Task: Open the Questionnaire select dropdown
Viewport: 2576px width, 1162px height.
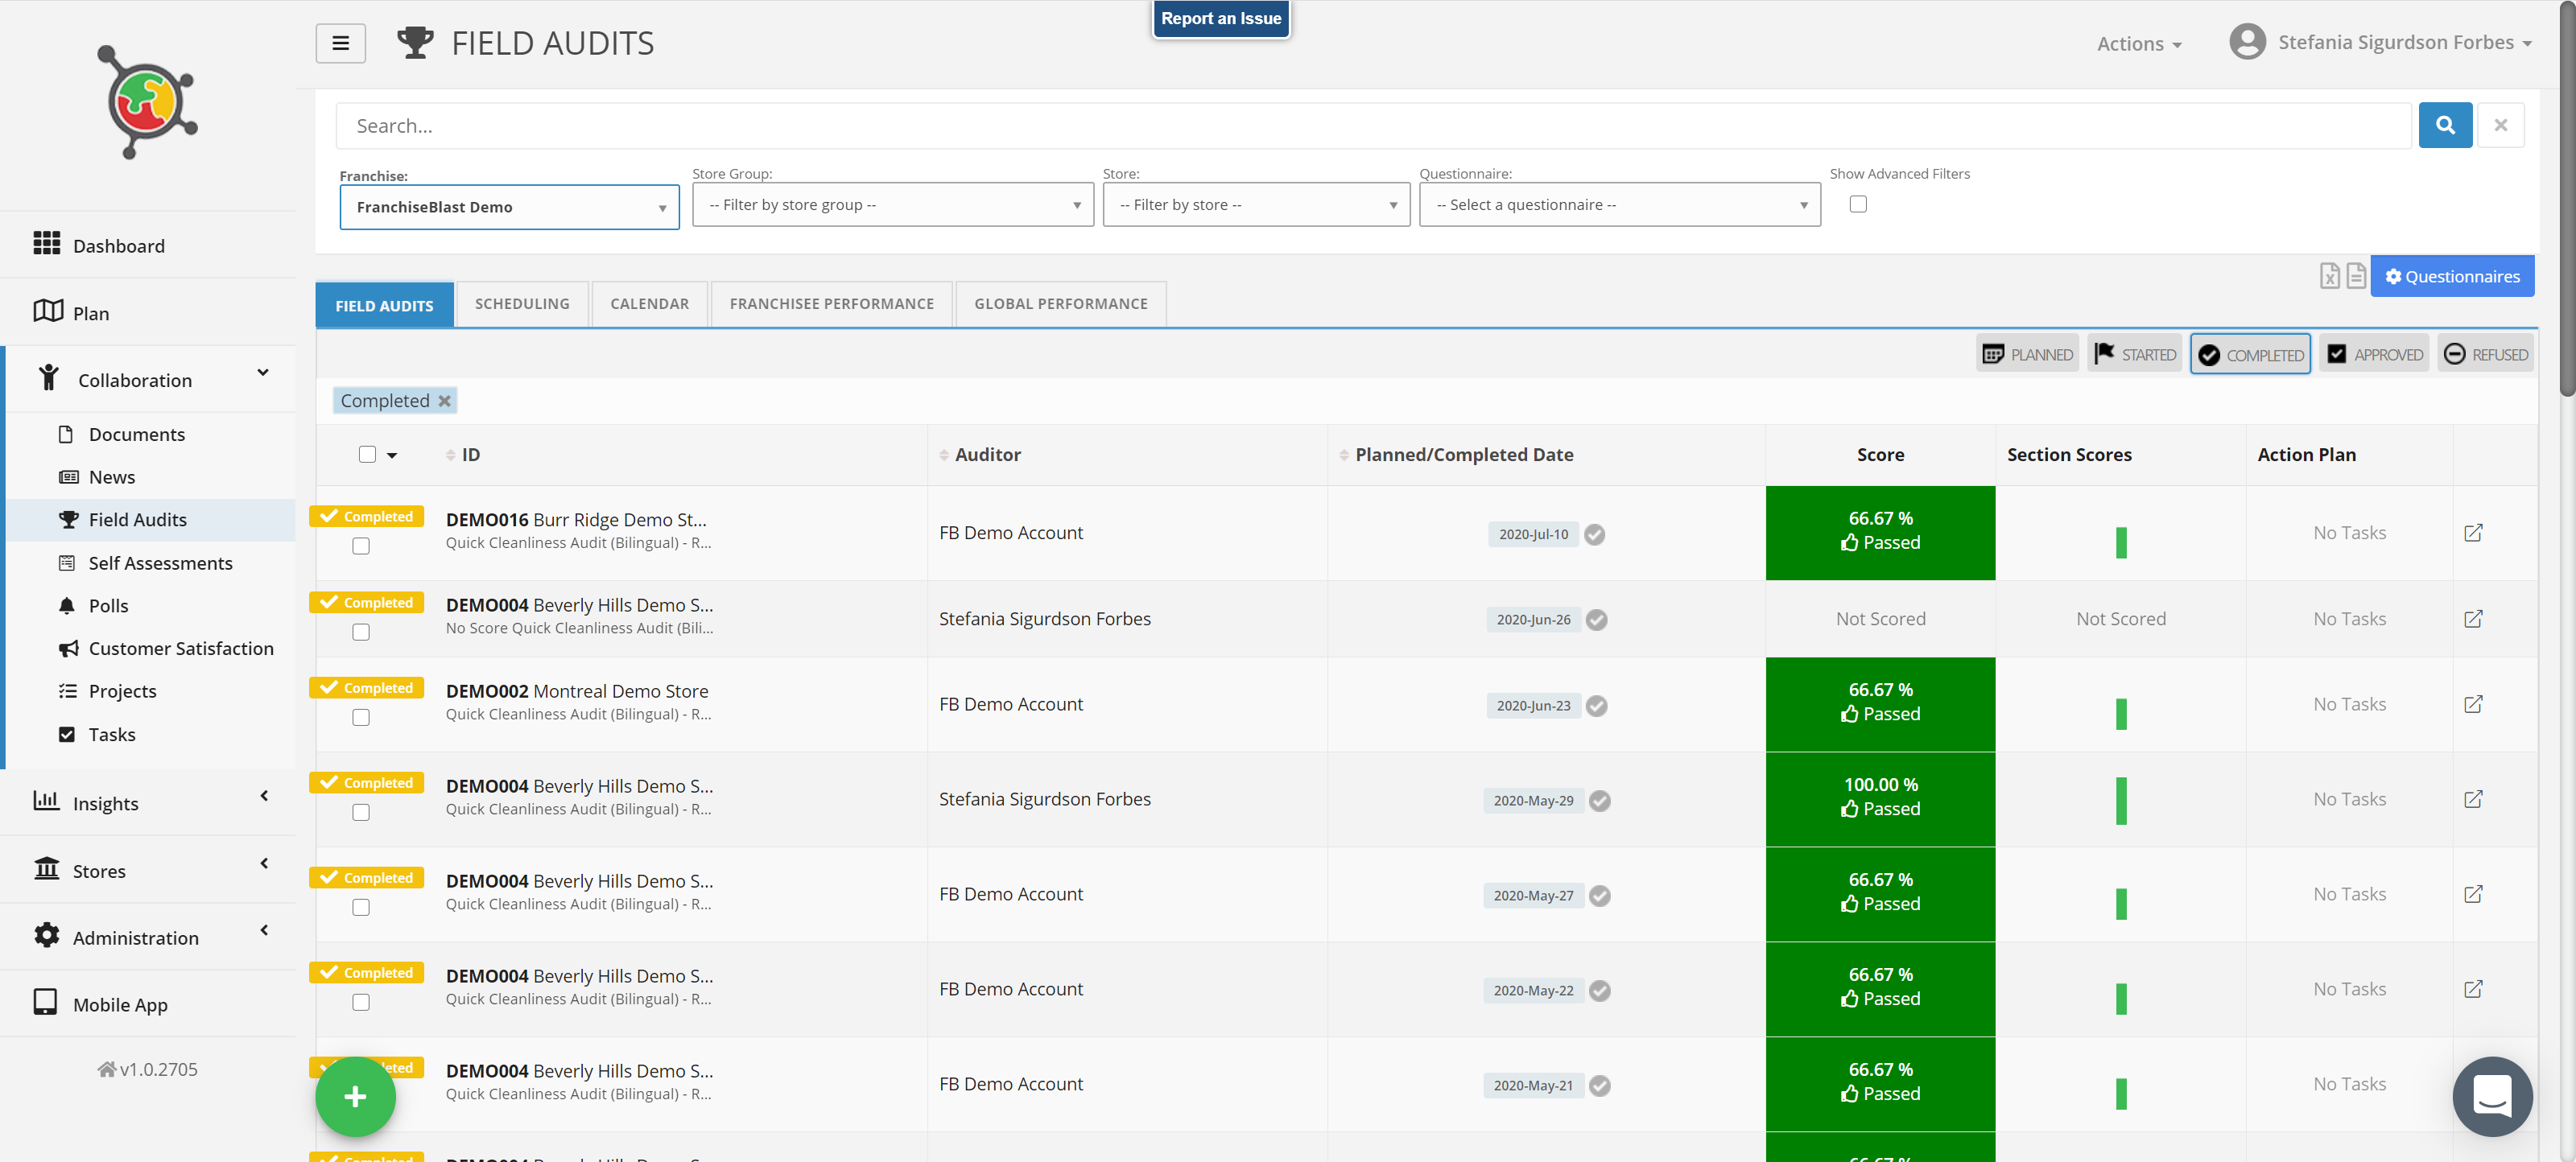Action: (x=1619, y=205)
